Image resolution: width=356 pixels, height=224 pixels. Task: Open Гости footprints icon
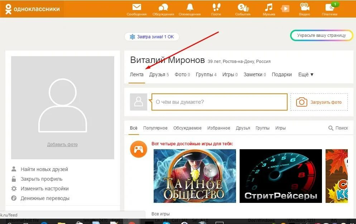(x=216, y=7)
